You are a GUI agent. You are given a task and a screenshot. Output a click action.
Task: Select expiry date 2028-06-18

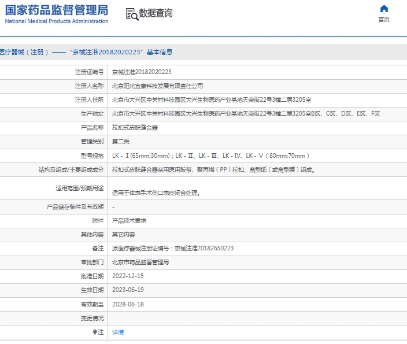pos(128,304)
